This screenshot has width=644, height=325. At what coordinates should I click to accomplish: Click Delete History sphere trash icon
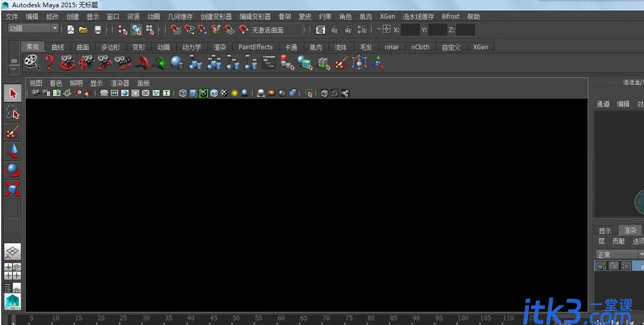pyautogui.click(x=177, y=63)
